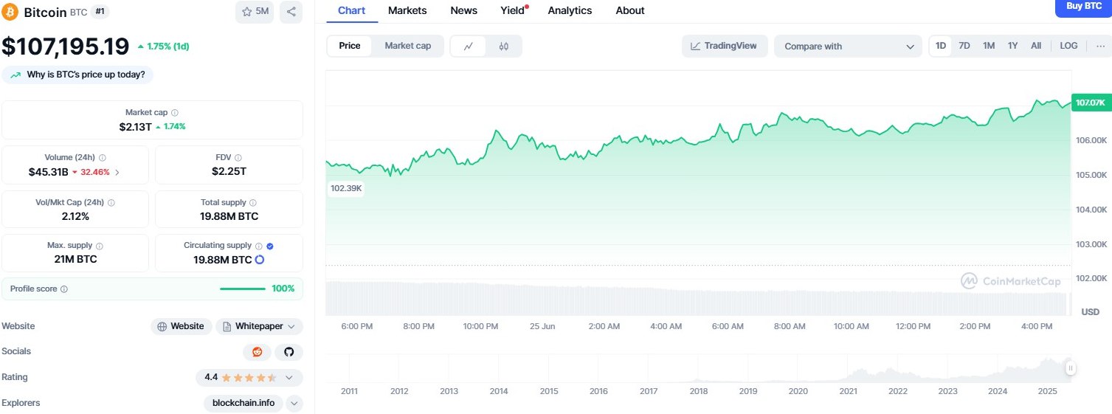Click the $2.13T market cap value
1112x414 pixels.
[x=134, y=127]
